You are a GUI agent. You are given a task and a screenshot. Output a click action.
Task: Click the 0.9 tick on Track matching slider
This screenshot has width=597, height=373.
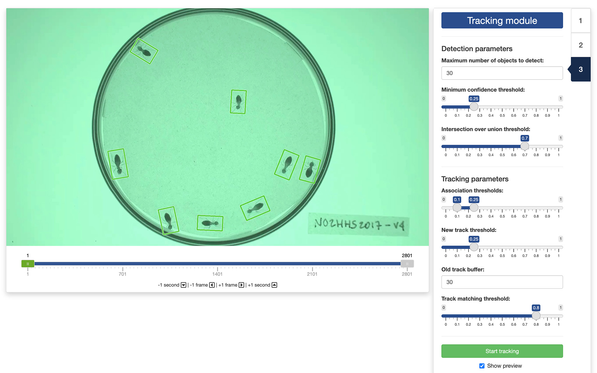pyautogui.click(x=547, y=324)
